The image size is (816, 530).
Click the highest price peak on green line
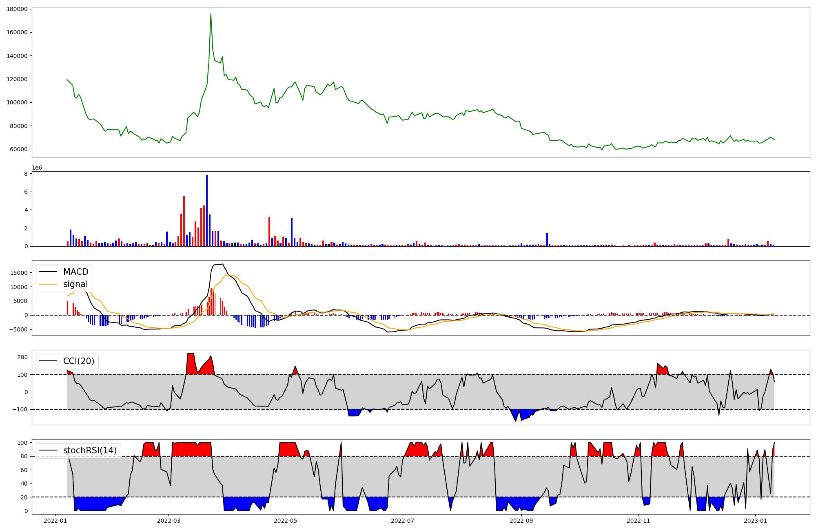(211, 14)
